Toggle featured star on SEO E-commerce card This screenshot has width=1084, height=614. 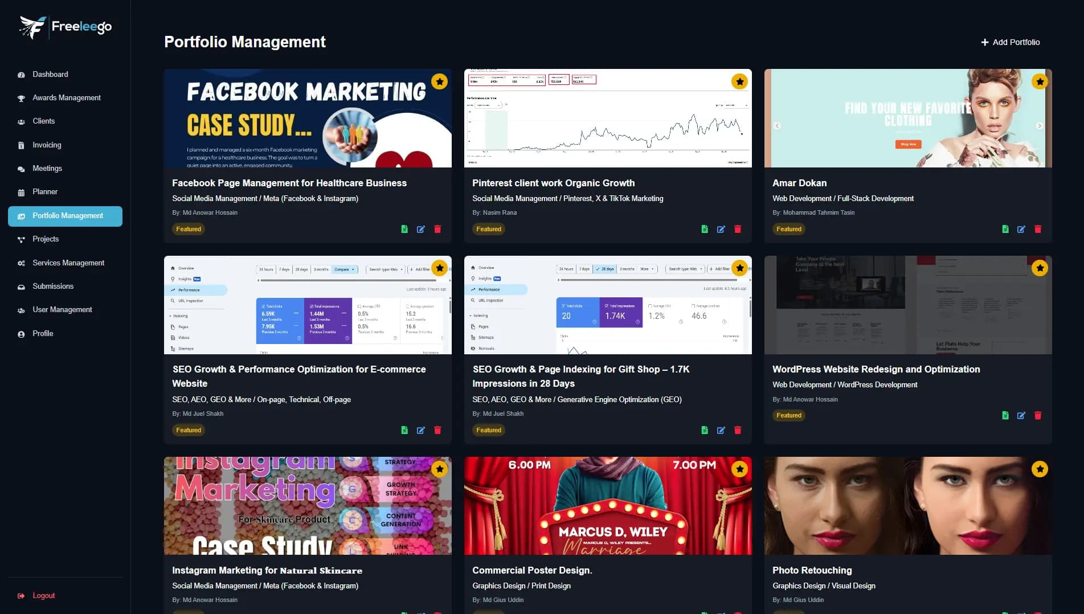439,268
